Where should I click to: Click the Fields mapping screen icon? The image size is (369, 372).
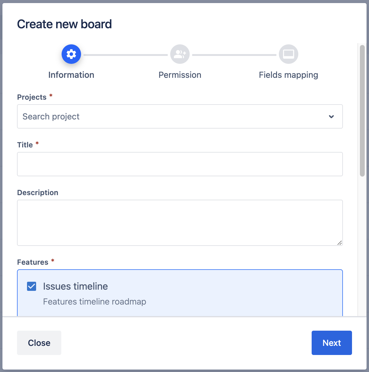(x=288, y=54)
